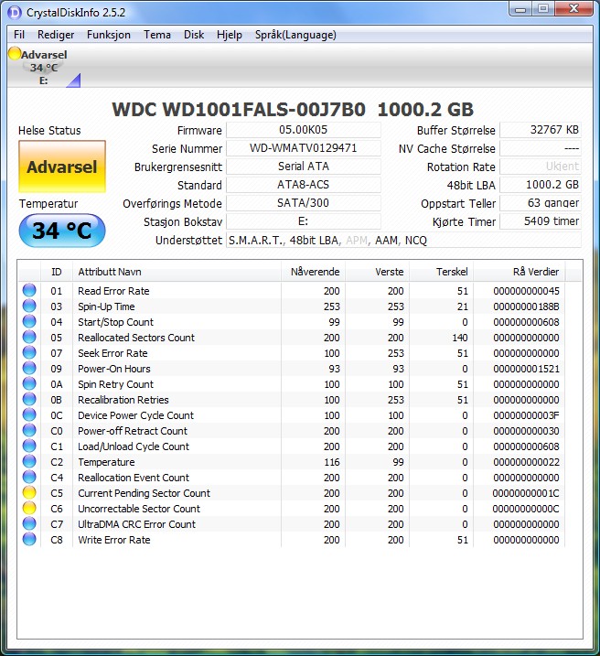
Task: Open the Språk(Language) menu
Action: tap(295, 35)
